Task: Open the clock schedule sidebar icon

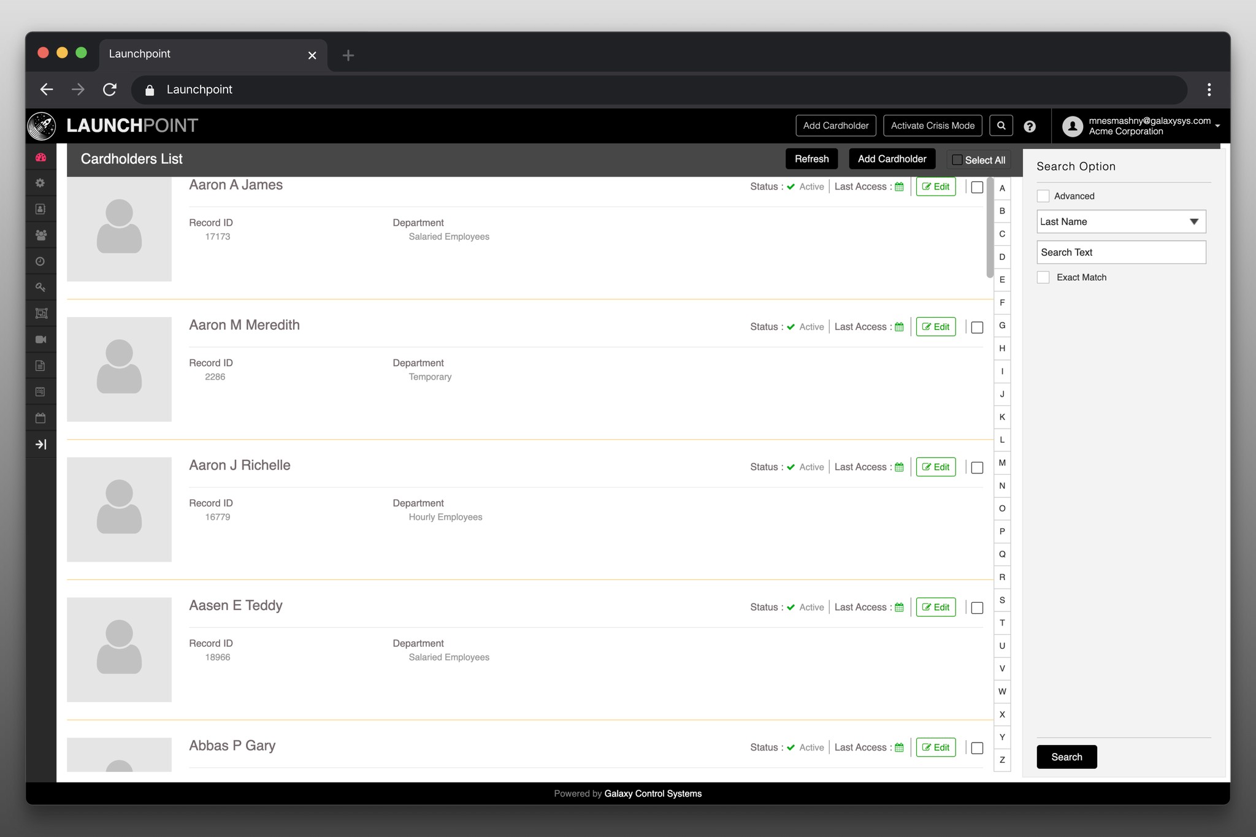Action: 40,261
